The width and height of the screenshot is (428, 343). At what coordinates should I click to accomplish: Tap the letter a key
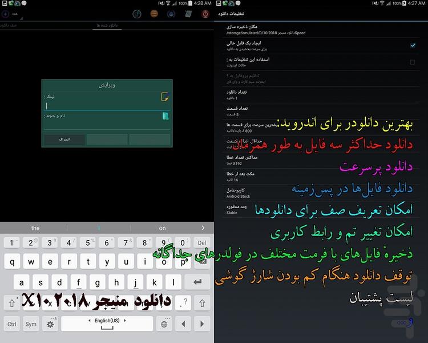point(22,282)
